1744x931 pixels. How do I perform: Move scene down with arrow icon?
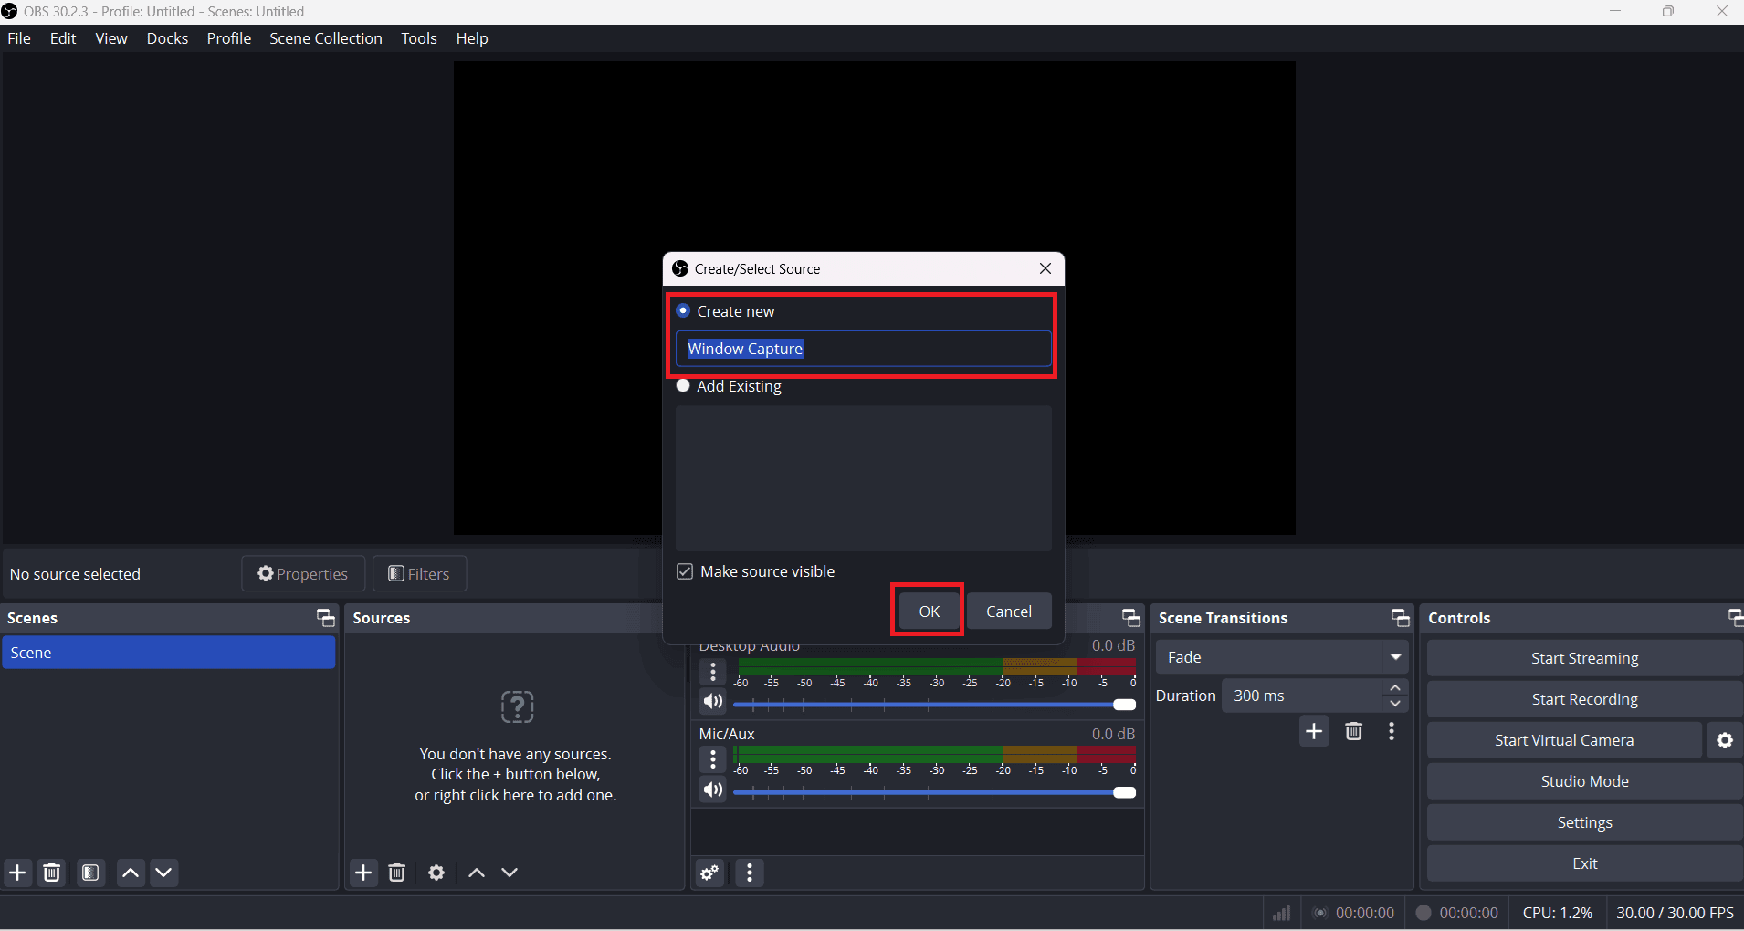(x=164, y=873)
